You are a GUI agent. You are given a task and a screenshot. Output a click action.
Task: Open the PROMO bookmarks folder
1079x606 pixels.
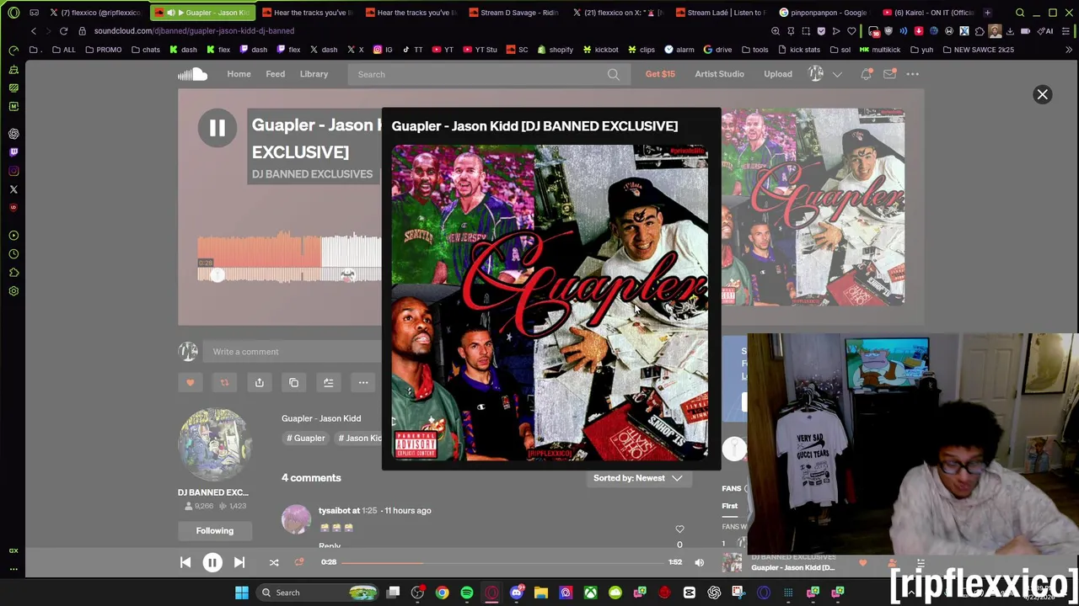(103, 50)
